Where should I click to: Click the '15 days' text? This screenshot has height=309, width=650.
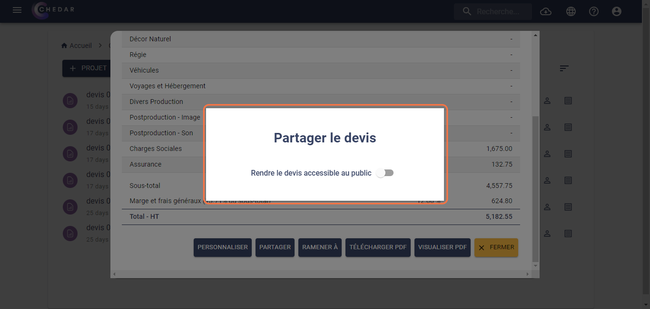point(98,107)
